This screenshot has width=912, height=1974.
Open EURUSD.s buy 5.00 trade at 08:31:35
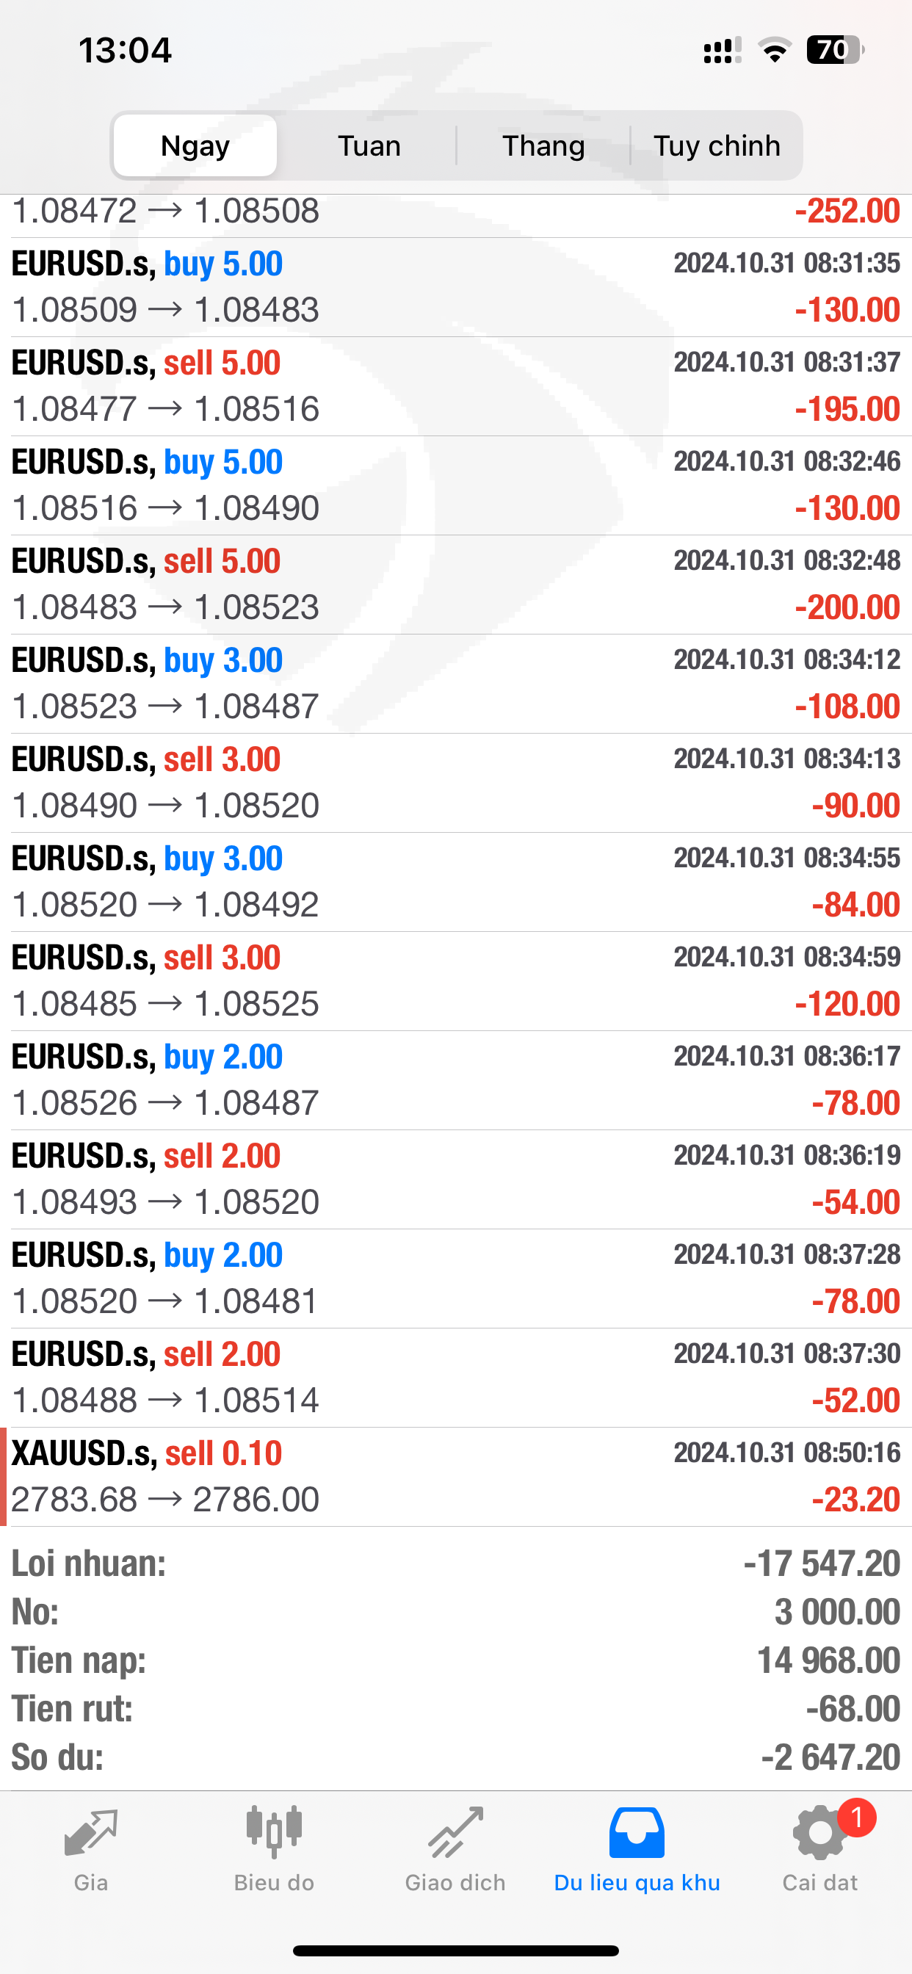455,287
